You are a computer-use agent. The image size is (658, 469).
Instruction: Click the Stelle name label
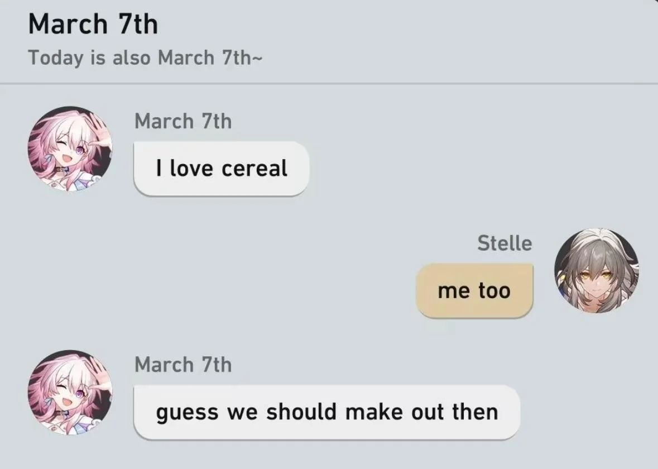(x=504, y=243)
